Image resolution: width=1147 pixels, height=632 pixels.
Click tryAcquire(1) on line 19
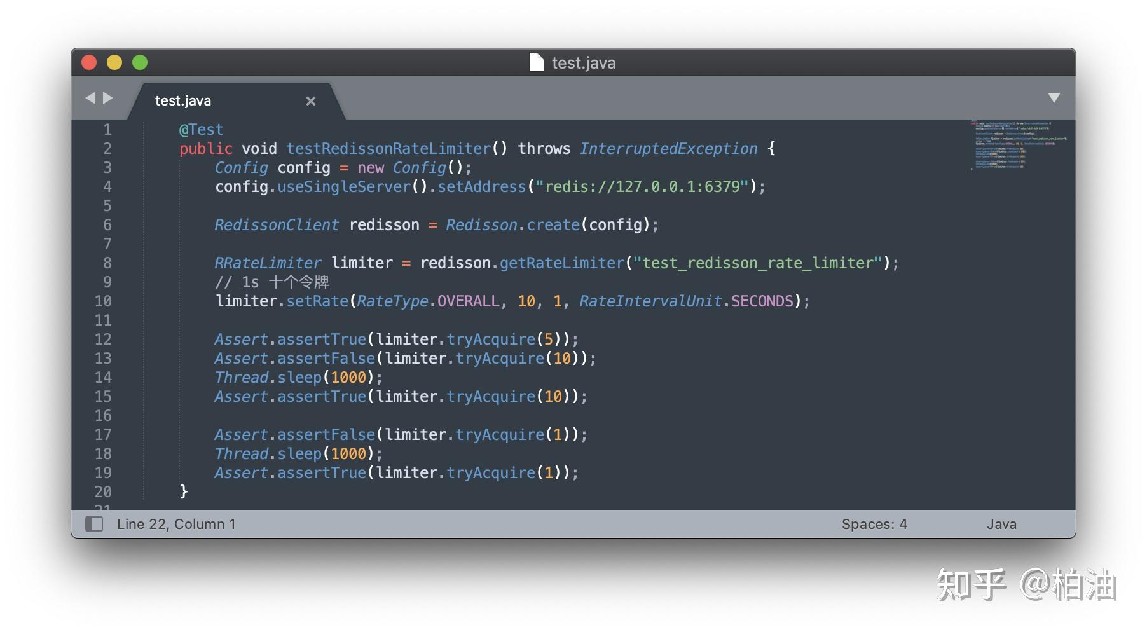point(504,473)
